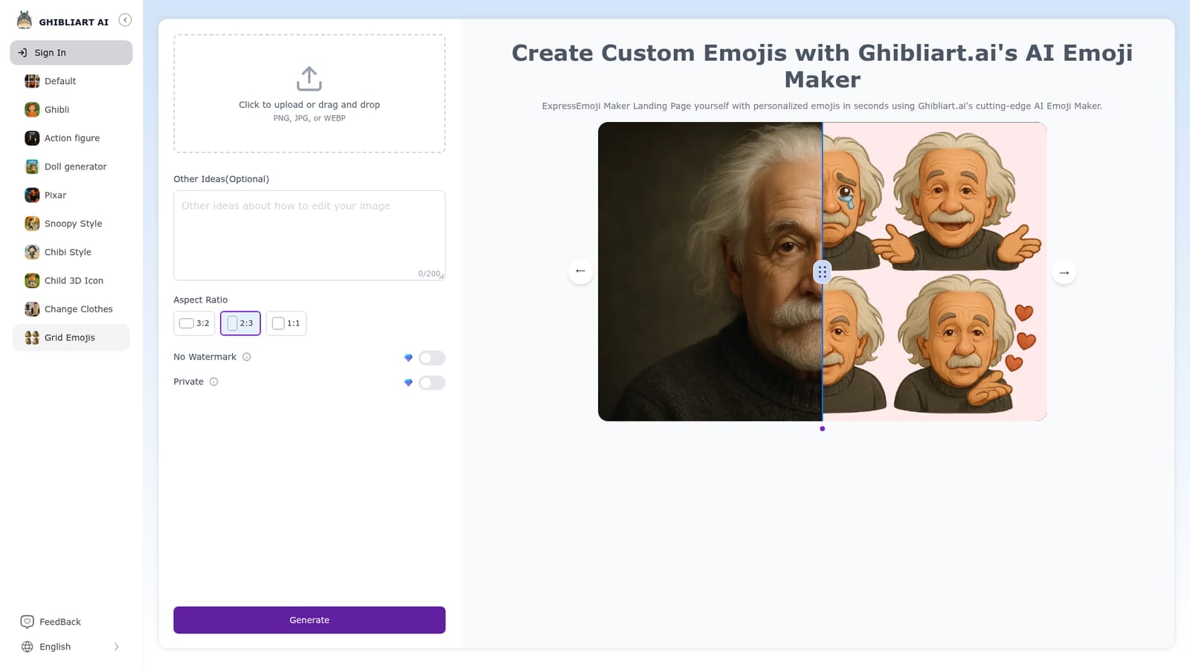This screenshot has height=669, width=1190.
Task: Click the carousel indicator dot below image
Action: click(822, 429)
